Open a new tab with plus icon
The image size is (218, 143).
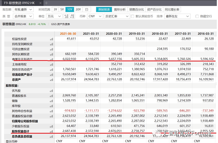coord(46,3)
